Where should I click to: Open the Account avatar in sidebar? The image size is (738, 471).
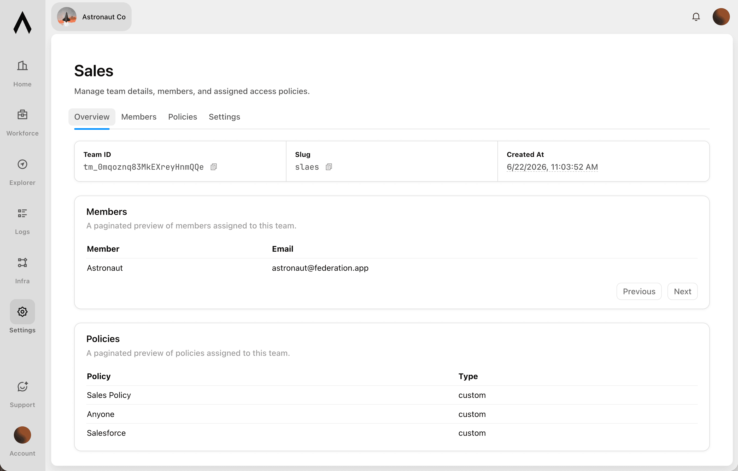(x=22, y=435)
